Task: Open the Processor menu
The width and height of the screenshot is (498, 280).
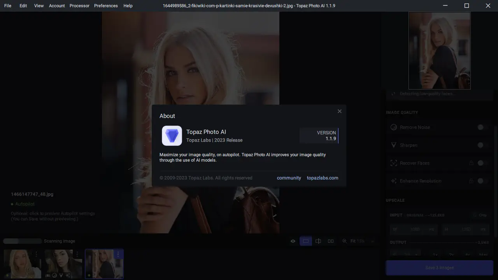Action: (x=79, y=6)
